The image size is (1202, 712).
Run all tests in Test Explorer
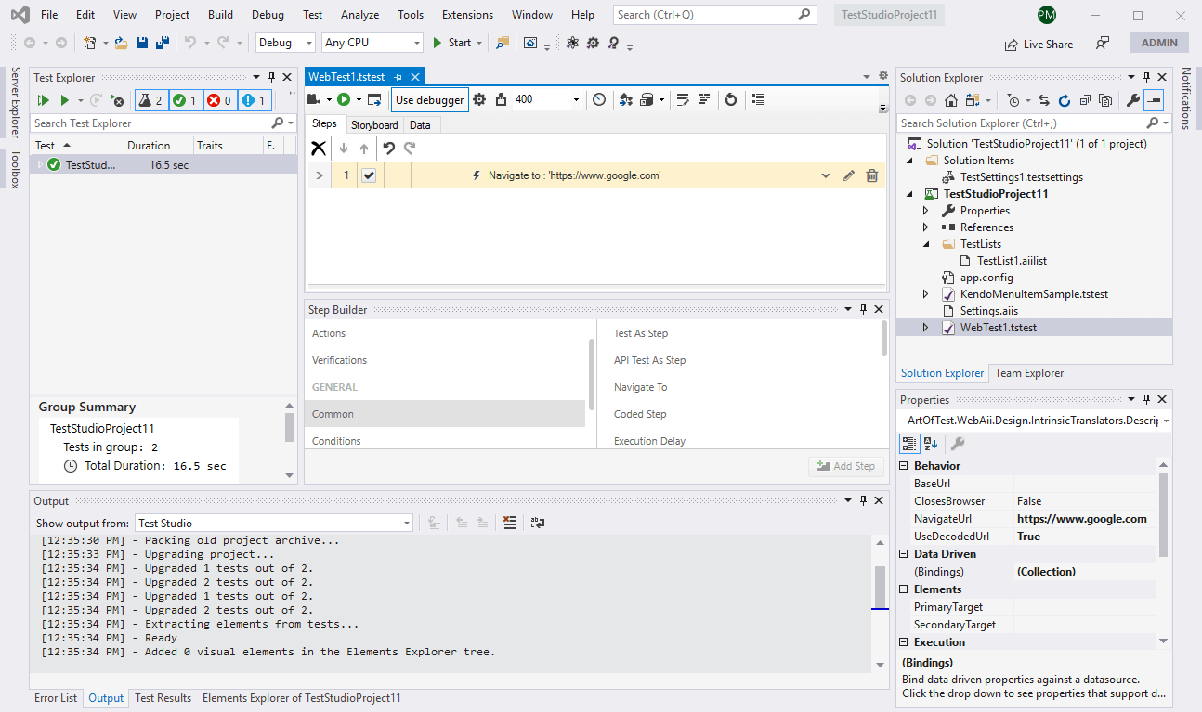pyautogui.click(x=43, y=100)
